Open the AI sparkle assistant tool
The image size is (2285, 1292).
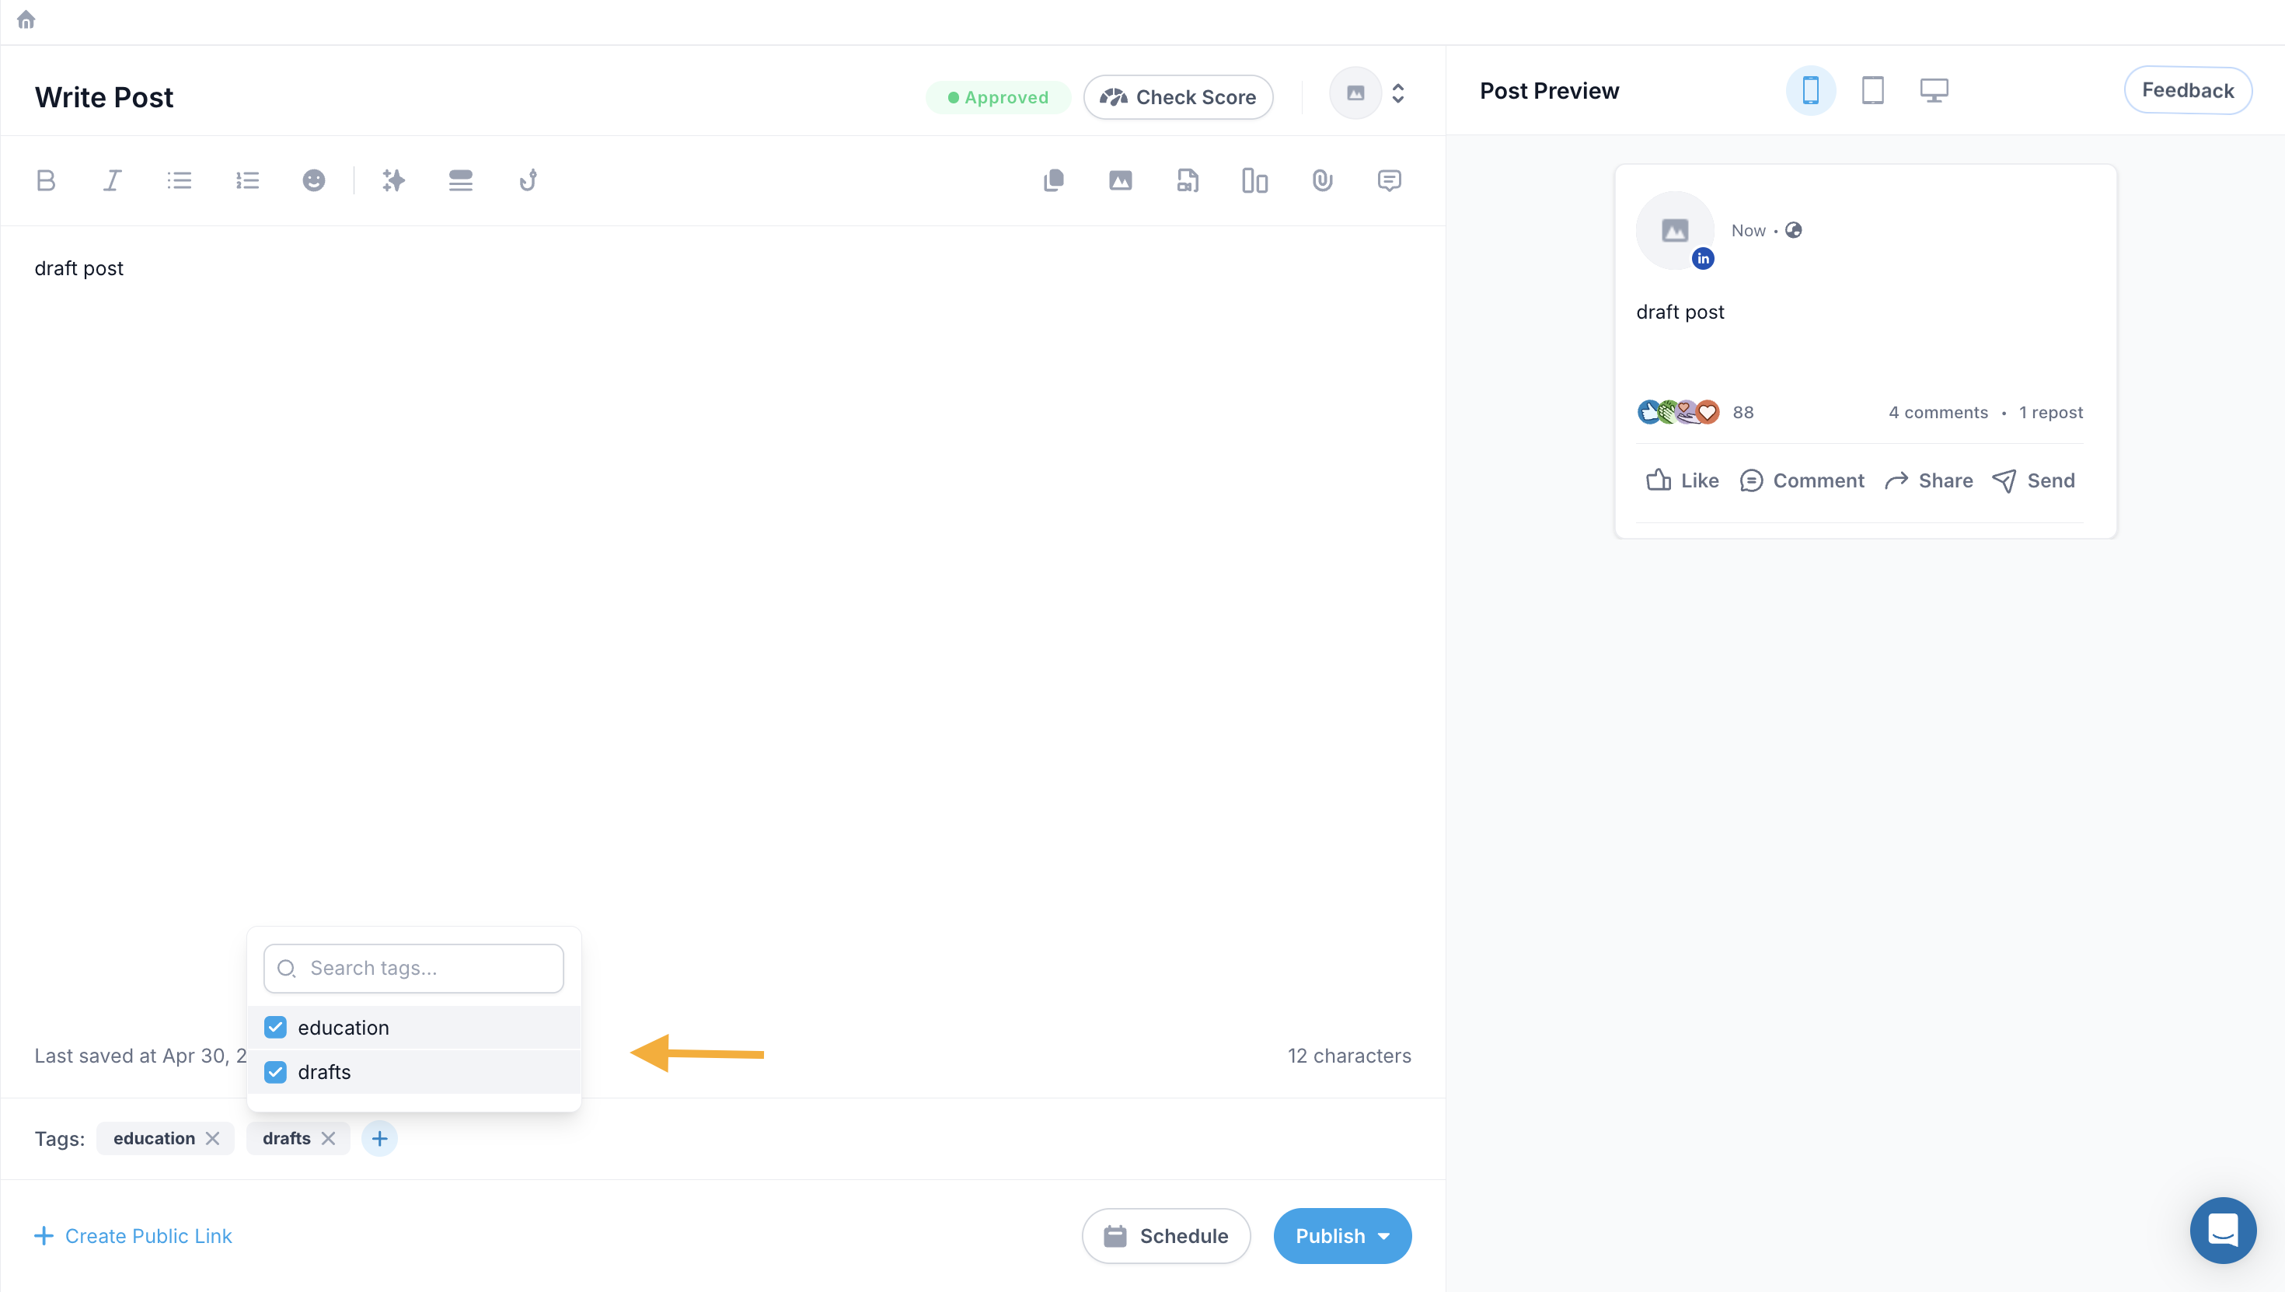point(393,180)
